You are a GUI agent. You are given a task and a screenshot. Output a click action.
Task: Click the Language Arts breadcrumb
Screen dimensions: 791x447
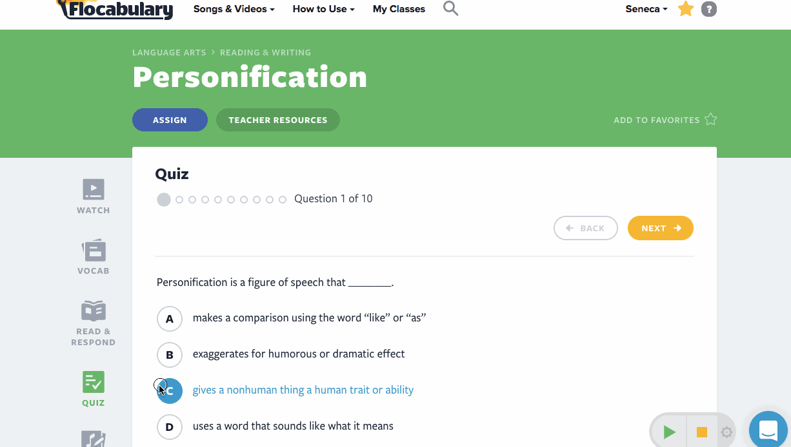click(169, 53)
